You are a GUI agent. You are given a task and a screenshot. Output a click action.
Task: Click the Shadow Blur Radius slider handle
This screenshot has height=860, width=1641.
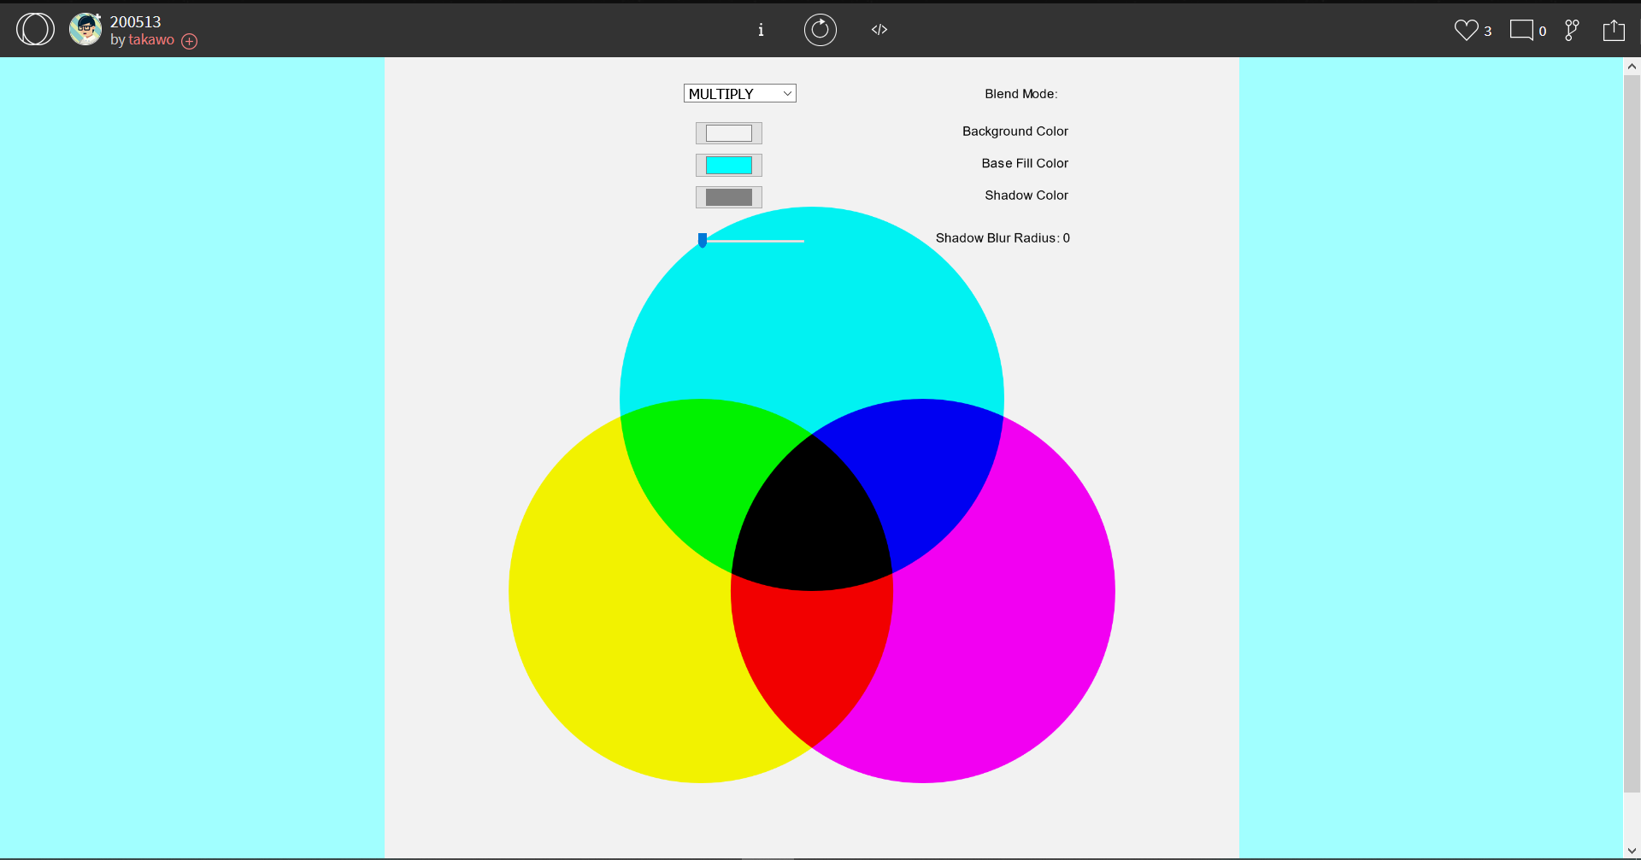click(x=703, y=241)
